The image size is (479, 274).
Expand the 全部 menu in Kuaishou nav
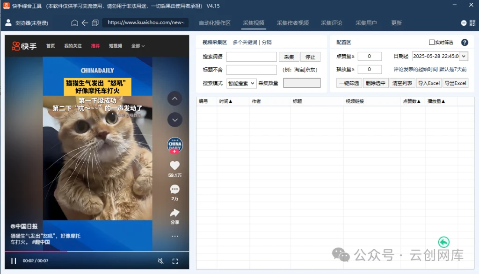pyautogui.click(x=138, y=46)
